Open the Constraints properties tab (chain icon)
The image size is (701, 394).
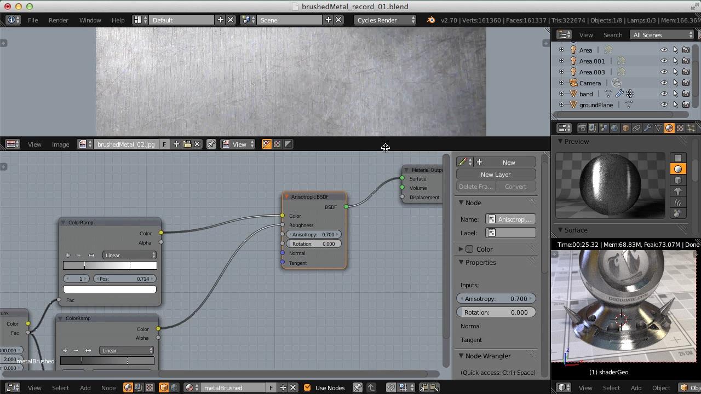636,128
